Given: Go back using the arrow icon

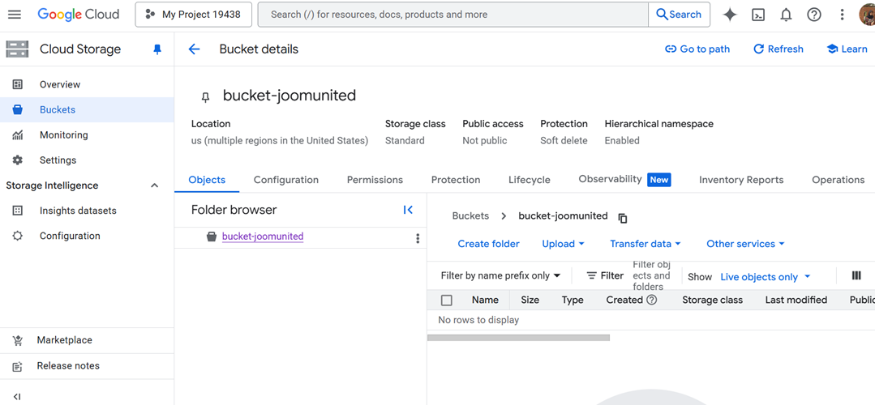Looking at the screenshot, I should (195, 49).
